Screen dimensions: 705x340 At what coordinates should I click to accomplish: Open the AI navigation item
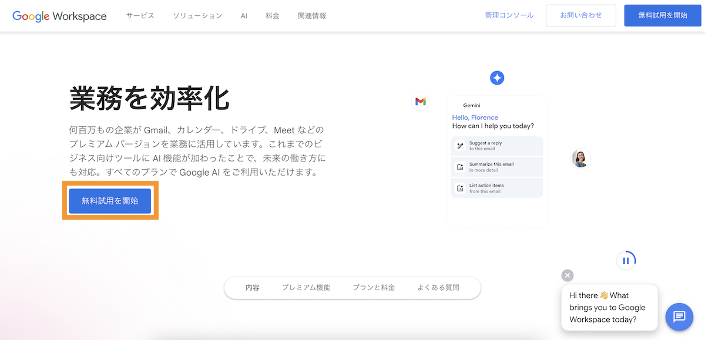click(244, 16)
